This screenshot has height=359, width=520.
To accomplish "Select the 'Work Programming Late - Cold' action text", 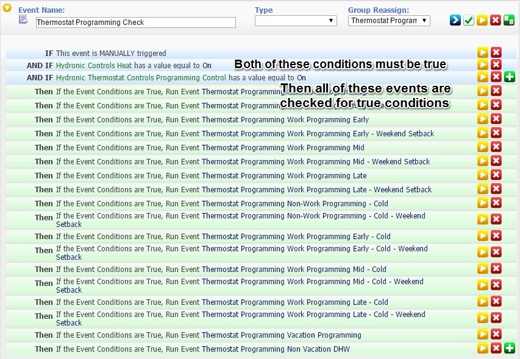I will point(338,302).
